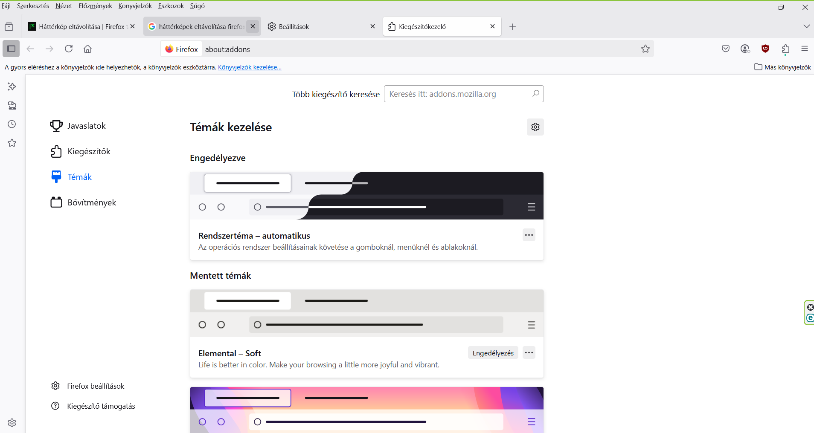The width and height of the screenshot is (814, 433).
Task: Open more options for Elemental – Soft
Action: click(x=529, y=352)
